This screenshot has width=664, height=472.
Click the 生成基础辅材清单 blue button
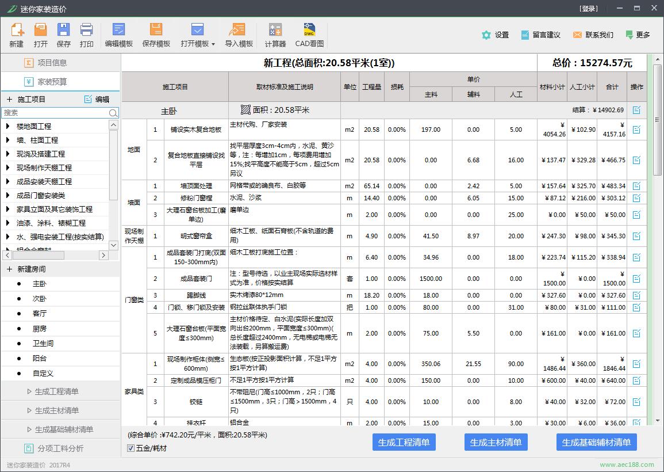coord(596,442)
